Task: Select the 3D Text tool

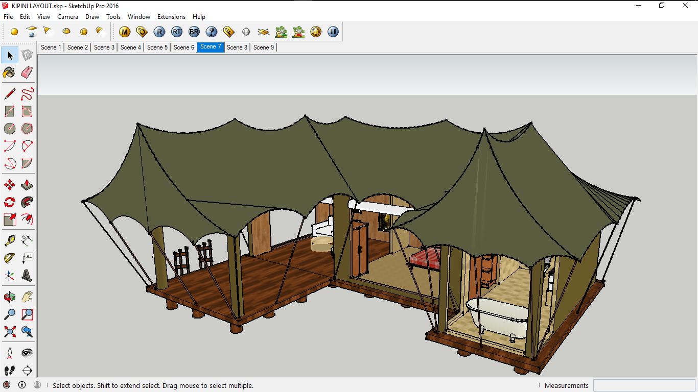Action: click(27, 276)
